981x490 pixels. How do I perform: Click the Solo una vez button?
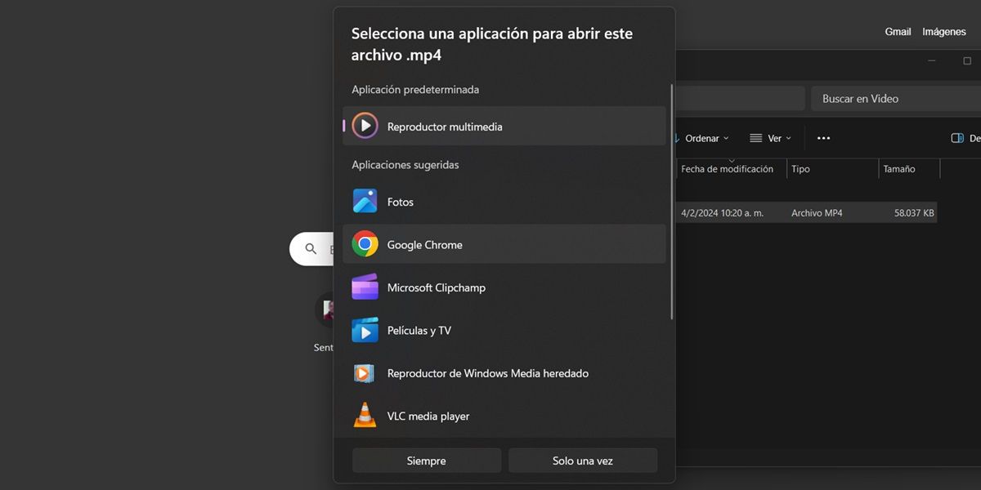coord(583,461)
